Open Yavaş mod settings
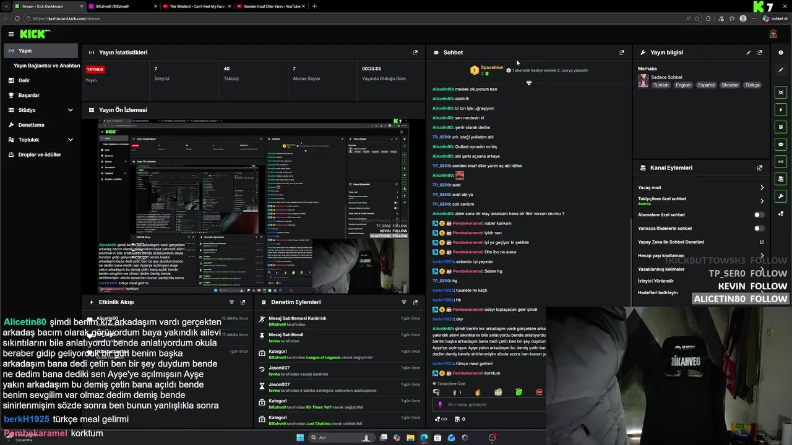 coord(701,187)
